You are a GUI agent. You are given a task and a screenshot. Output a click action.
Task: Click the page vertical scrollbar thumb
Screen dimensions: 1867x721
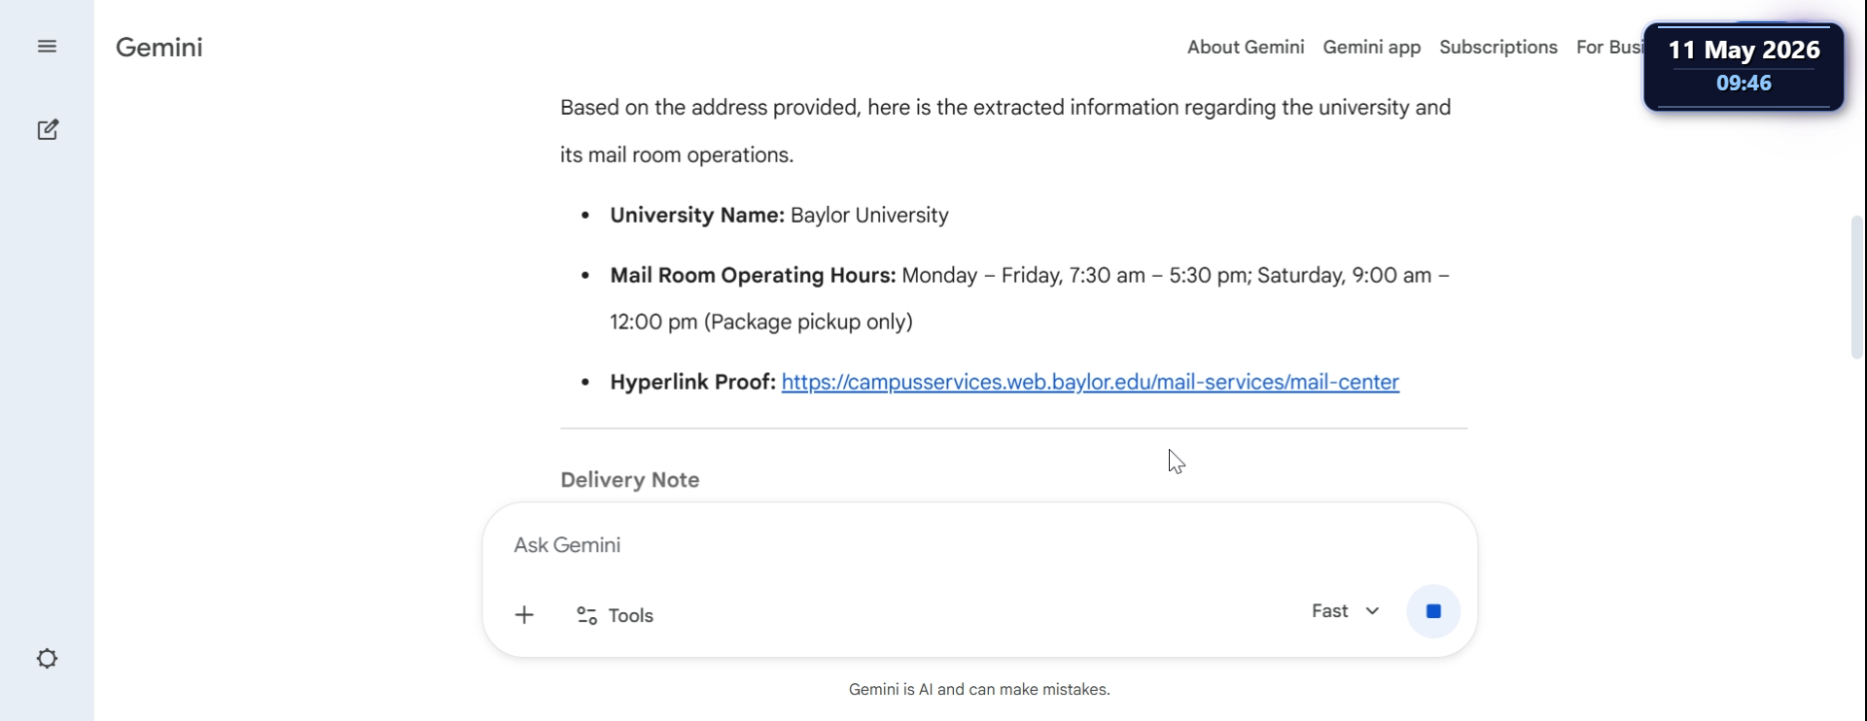[x=1857, y=287]
